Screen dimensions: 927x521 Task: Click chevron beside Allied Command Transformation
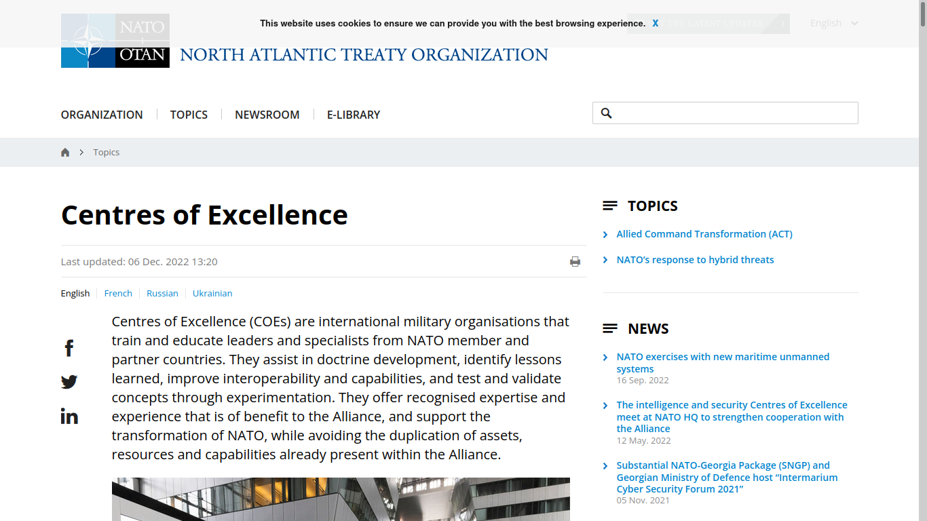point(605,235)
